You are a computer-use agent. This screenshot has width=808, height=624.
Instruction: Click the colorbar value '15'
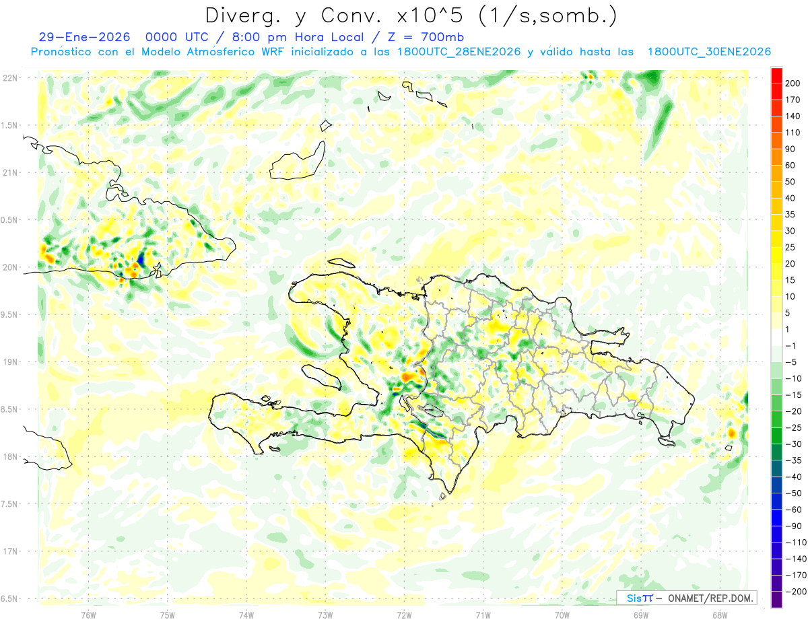tap(790, 280)
